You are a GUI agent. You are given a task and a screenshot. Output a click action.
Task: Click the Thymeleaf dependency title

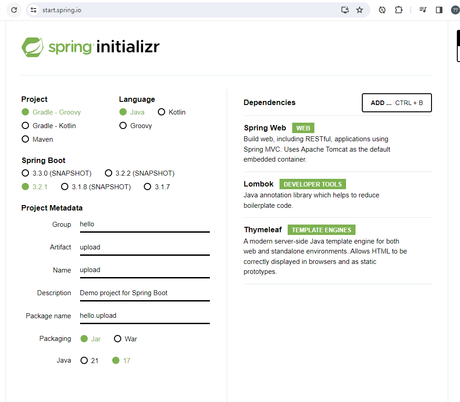[x=263, y=230]
